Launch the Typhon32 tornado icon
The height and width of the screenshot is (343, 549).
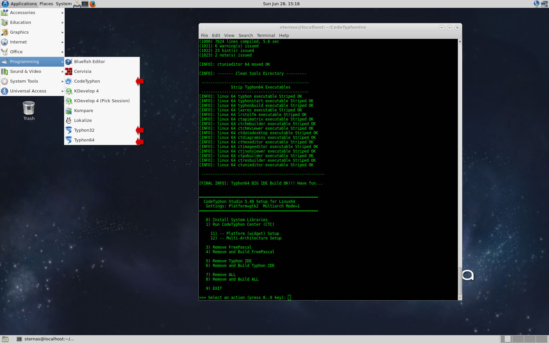tap(69, 130)
